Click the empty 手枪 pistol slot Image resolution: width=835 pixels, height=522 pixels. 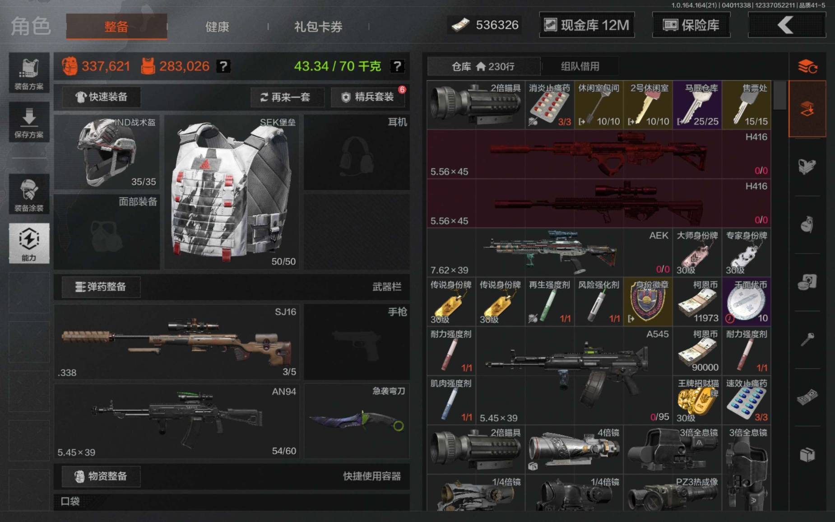point(357,342)
